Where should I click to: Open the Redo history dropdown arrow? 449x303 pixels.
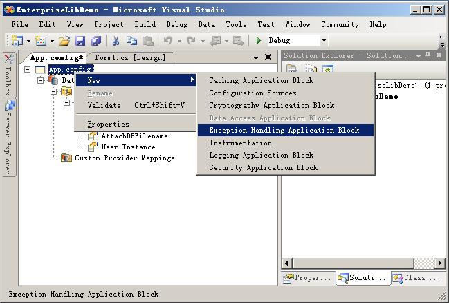[x=203, y=41]
